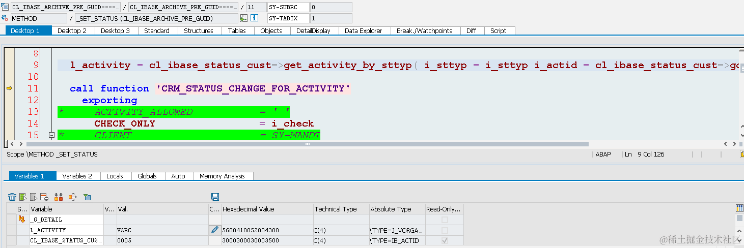The width and height of the screenshot is (744, 248).
Task: Click the Variable column header
Action: (66, 209)
